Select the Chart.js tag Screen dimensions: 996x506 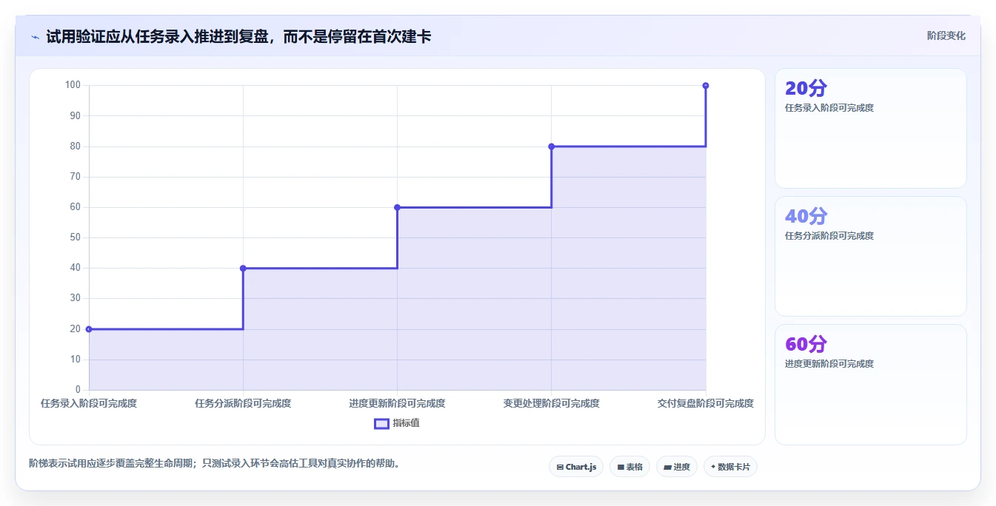[576, 467]
